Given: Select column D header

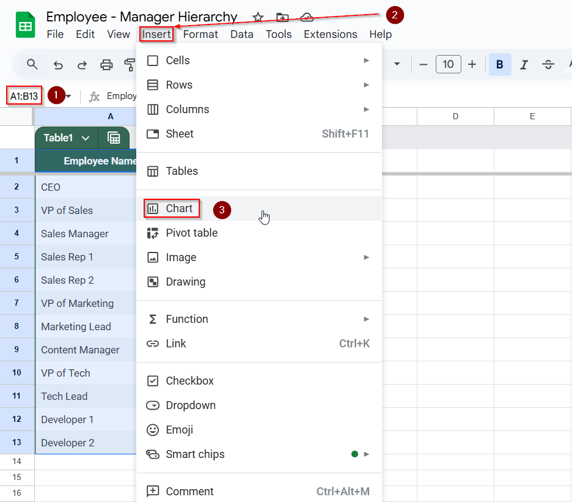Looking at the screenshot, I should pos(455,116).
